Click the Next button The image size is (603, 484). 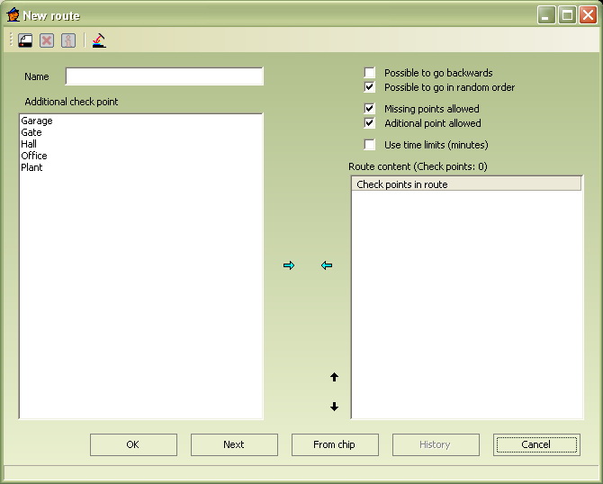[x=234, y=444]
